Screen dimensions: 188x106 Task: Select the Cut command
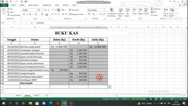pos(10,9)
